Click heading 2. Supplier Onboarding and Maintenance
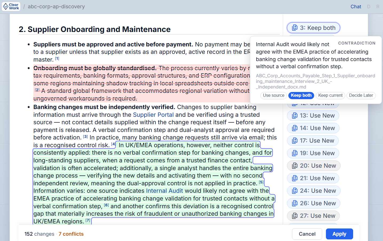Viewport: 383px width, 241px height. (x=95, y=29)
